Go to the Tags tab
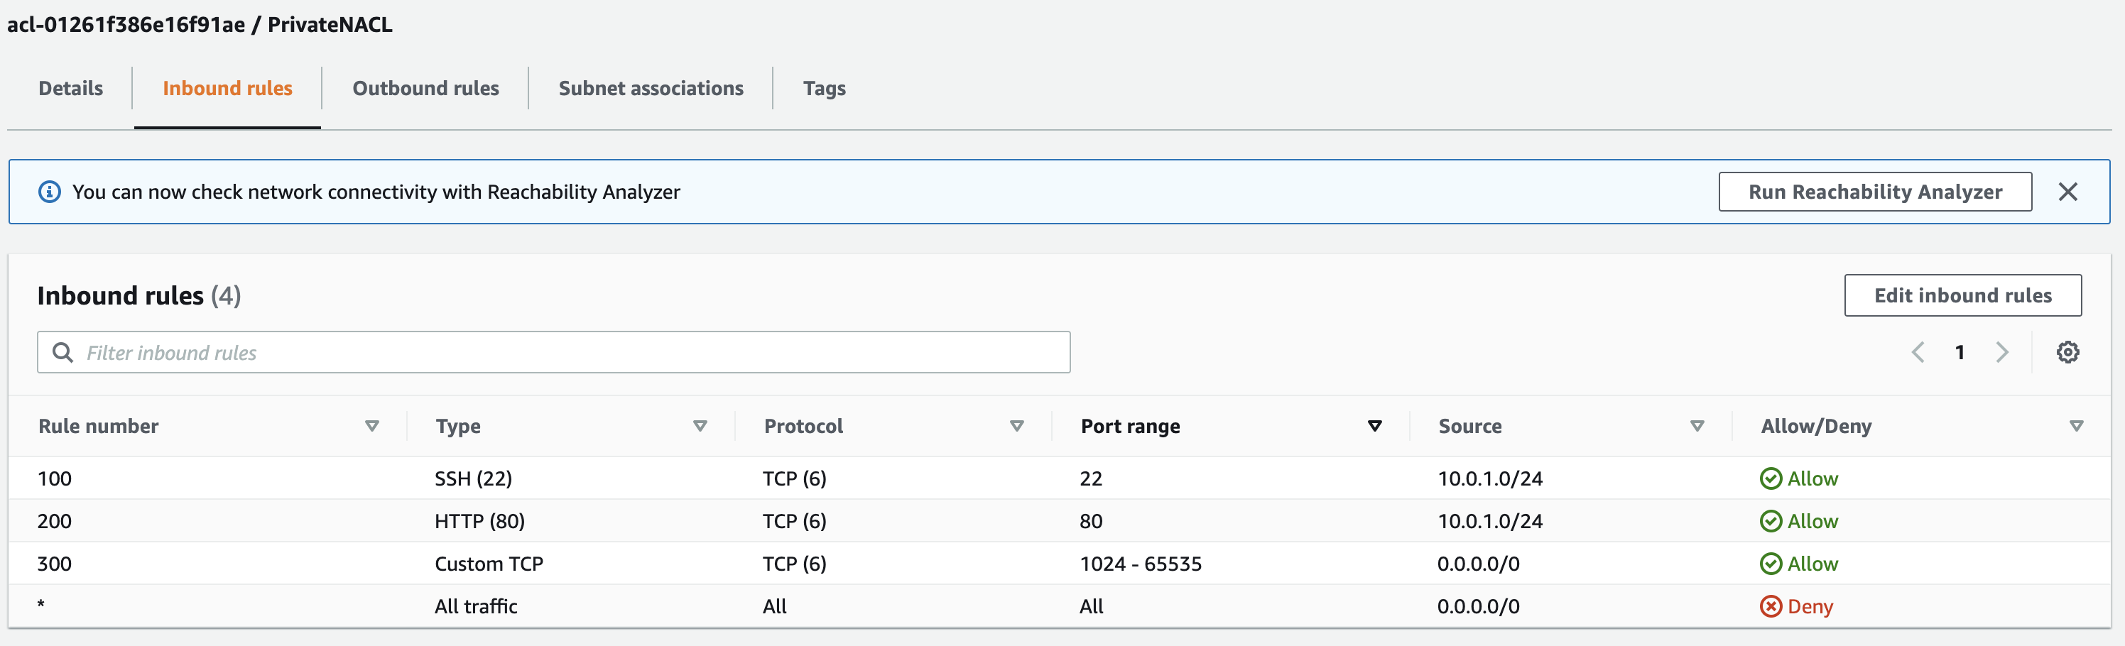The height and width of the screenshot is (646, 2125). (824, 88)
